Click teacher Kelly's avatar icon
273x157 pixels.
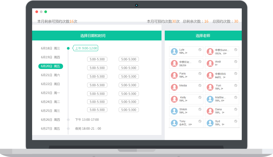coord(174,99)
